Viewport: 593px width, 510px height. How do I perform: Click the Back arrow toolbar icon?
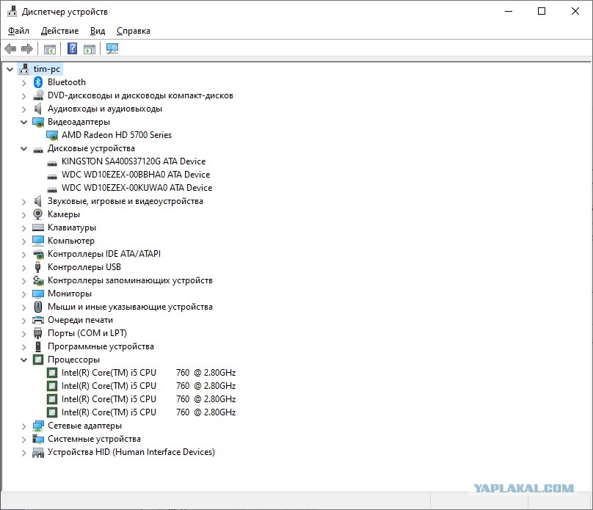tap(10, 48)
